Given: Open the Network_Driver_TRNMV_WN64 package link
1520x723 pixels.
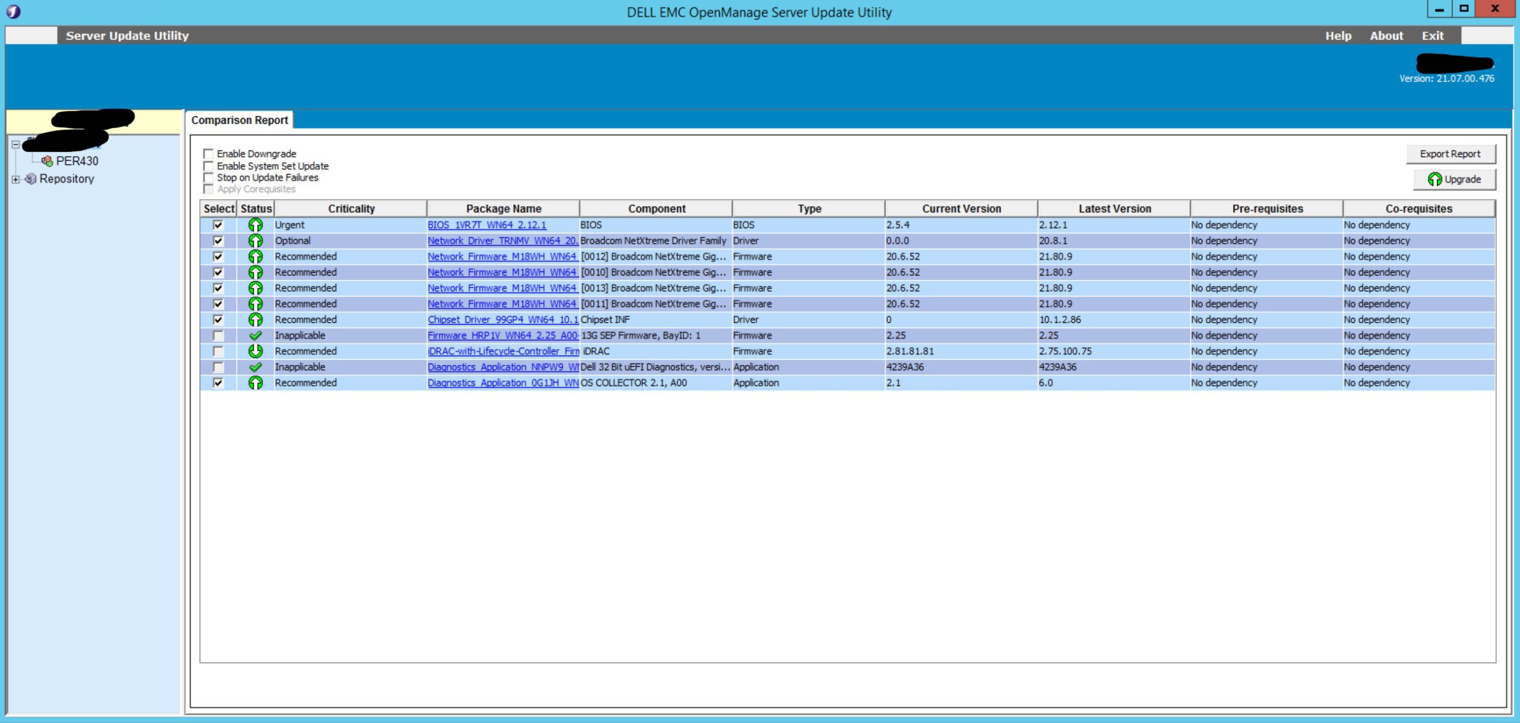Looking at the screenshot, I should click(503, 241).
